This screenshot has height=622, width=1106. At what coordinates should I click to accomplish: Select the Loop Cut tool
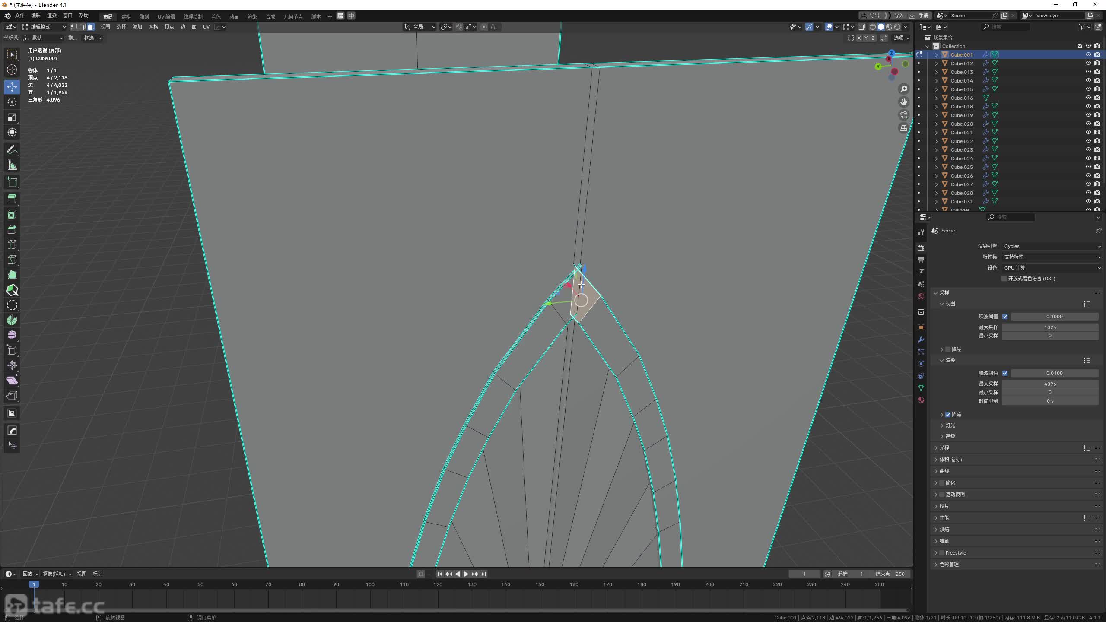tap(12, 244)
